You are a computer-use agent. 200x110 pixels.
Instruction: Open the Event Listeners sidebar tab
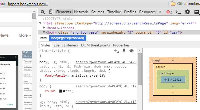(x=66, y=45)
